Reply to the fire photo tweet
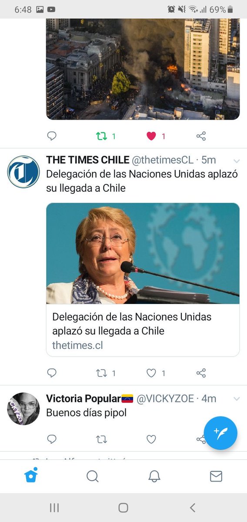 (x=52, y=136)
